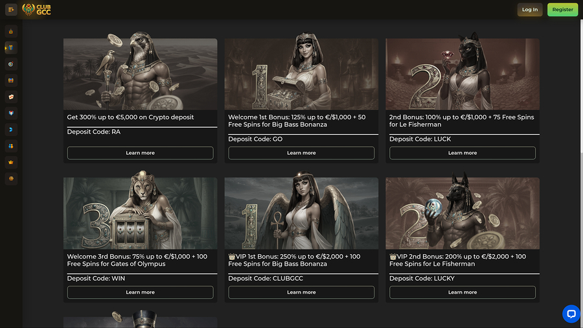Viewport: 583px width, 328px height.
Task: Learn more about Welcome 3rd Bonus
Action: pos(140,292)
